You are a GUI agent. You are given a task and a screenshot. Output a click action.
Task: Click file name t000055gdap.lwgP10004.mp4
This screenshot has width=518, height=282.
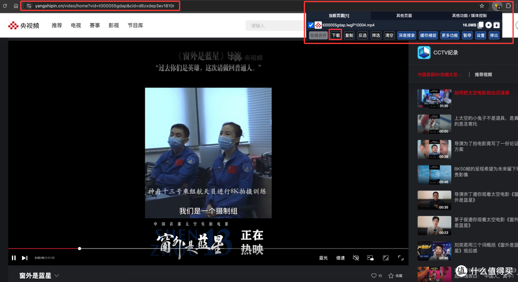[348, 25]
